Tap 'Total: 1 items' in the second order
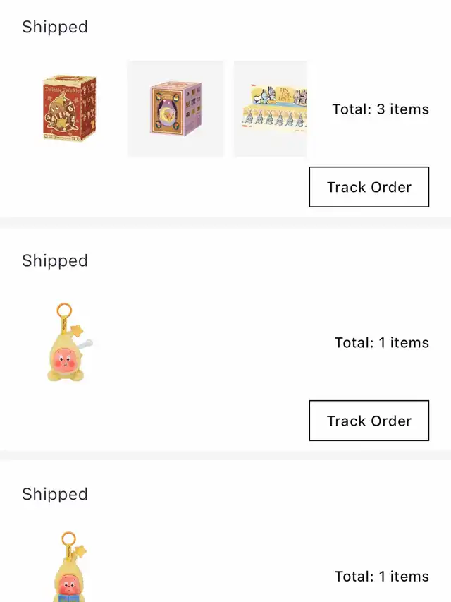The image size is (451, 602). 381,343
